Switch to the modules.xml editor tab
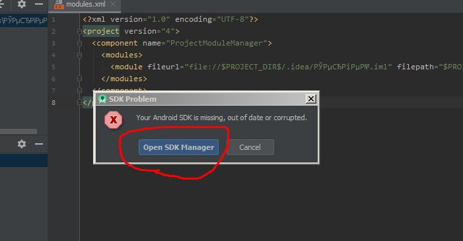The height and width of the screenshot is (241, 463). click(x=85, y=5)
